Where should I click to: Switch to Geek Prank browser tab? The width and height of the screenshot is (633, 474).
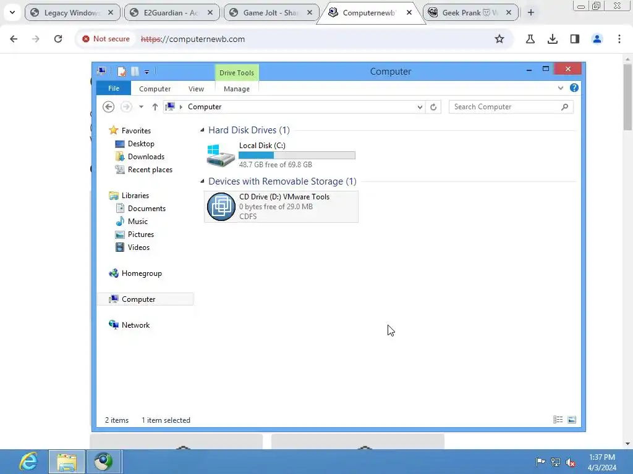[470, 13]
